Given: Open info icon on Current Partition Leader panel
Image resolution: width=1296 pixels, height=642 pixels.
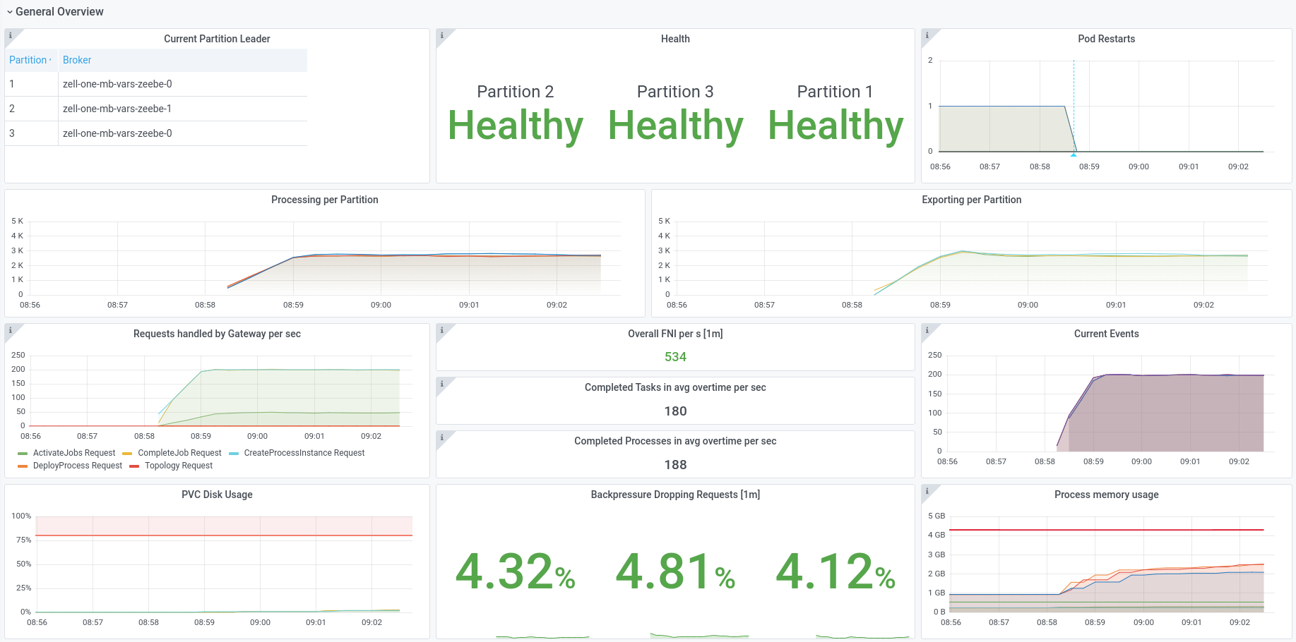Looking at the screenshot, I should (x=10, y=35).
